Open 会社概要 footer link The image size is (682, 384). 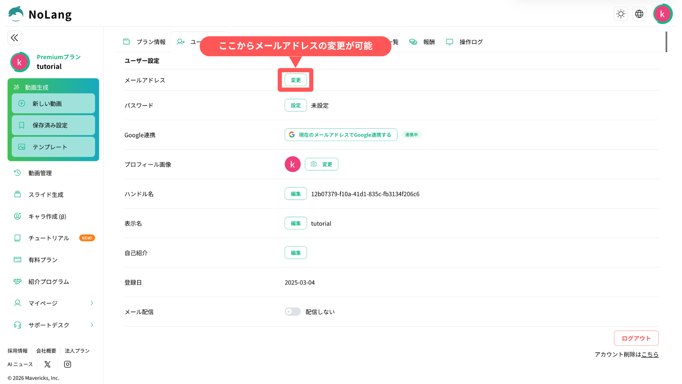(x=46, y=351)
